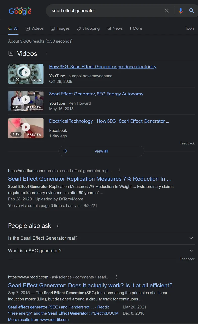The height and width of the screenshot is (324, 198).
Task: Clear the search box with X
Action: point(167,11)
